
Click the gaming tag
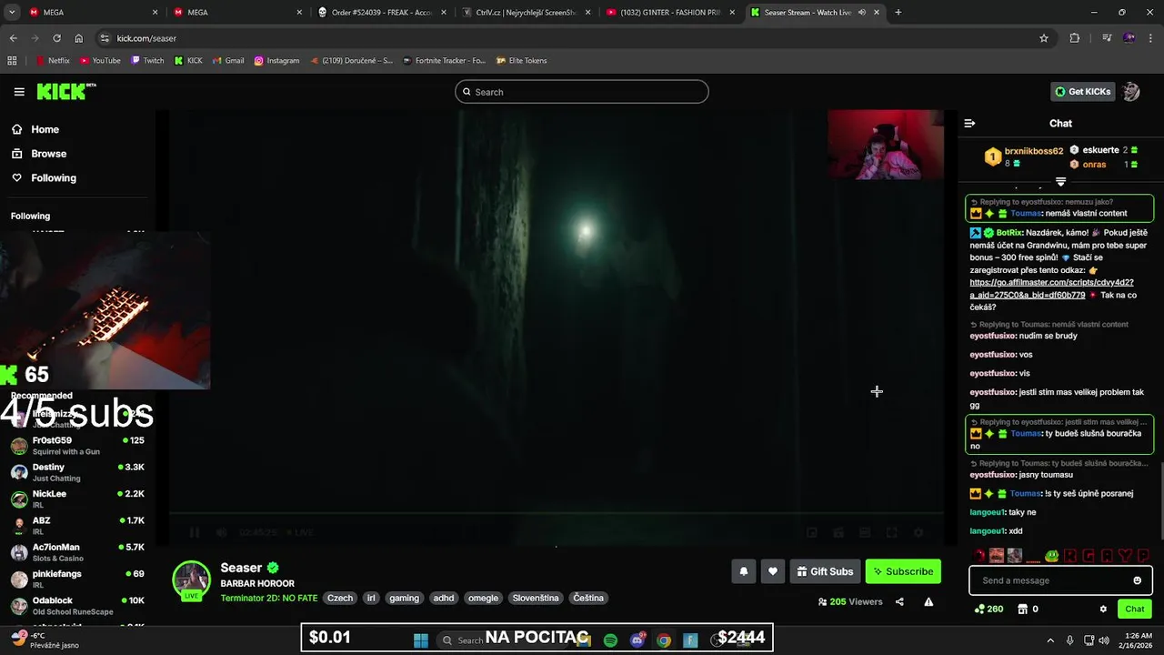(x=404, y=598)
